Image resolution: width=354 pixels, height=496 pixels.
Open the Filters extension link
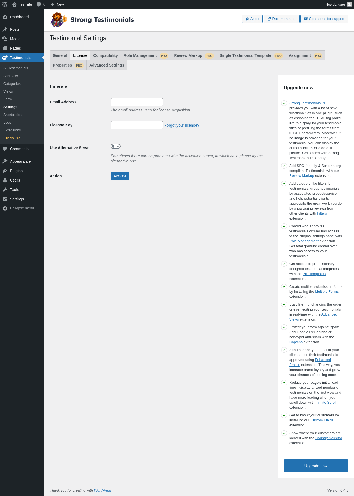pos(322,213)
